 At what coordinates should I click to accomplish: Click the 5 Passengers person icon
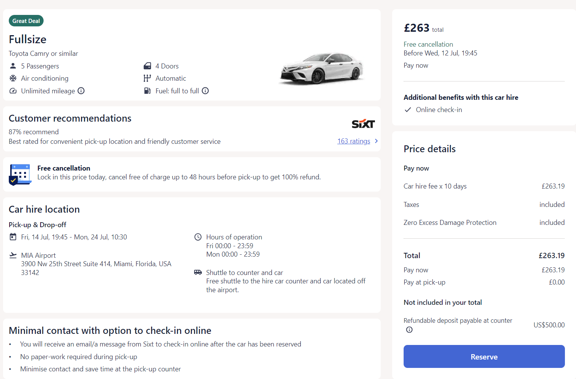tap(13, 66)
